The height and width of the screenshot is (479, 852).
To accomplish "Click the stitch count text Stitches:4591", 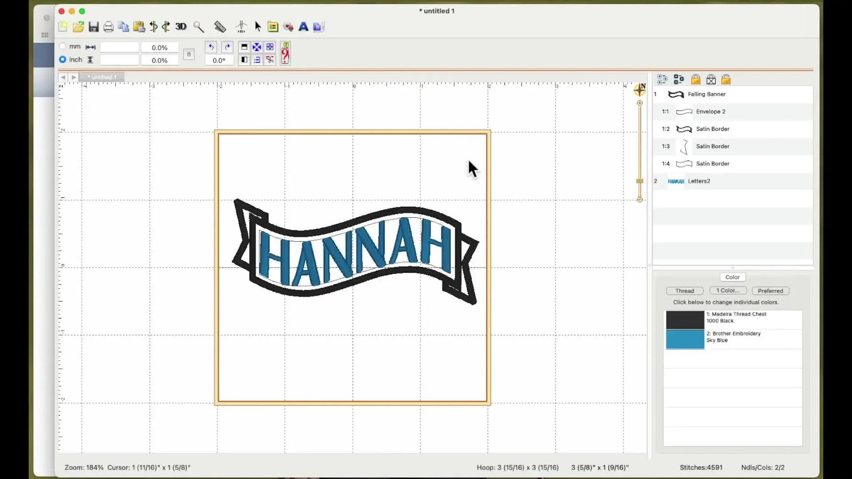I will [x=701, y=468].
